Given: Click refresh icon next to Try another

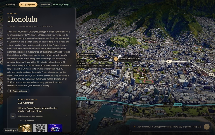Looking at the screenshot, I should coord(21,121).
